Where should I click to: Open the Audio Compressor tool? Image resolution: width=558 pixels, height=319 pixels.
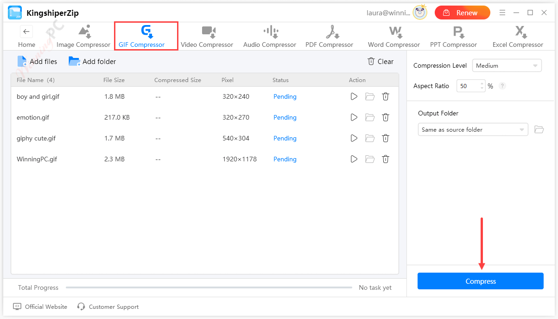(270, 36)
